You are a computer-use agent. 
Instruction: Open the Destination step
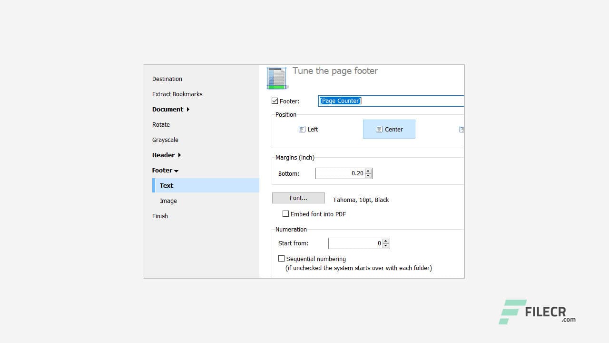tap(167, 79)
